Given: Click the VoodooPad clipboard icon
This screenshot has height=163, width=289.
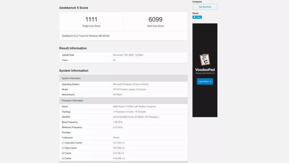Looking at the screenshot, I should 205,60.
